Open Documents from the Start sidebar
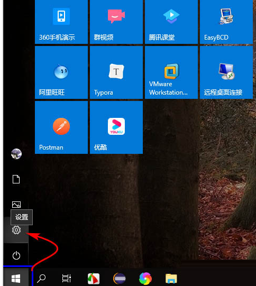Viewport: 256px width, 286px height. pos(16,179)
